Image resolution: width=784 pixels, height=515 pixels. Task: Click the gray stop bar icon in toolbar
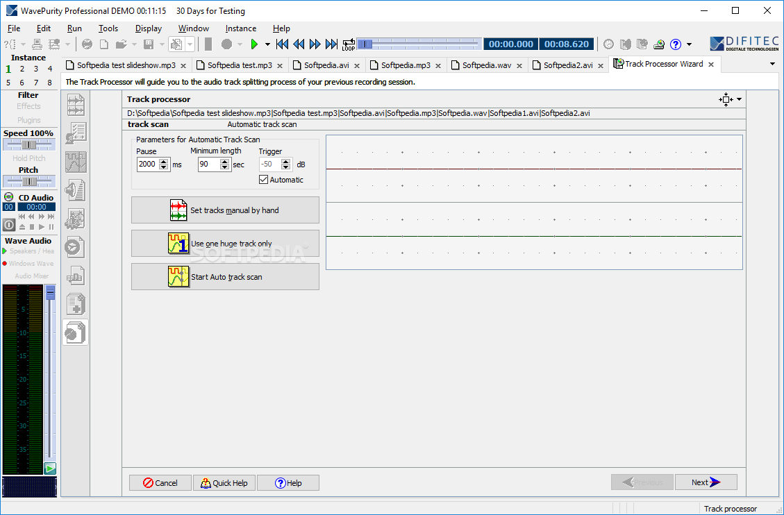208,44
